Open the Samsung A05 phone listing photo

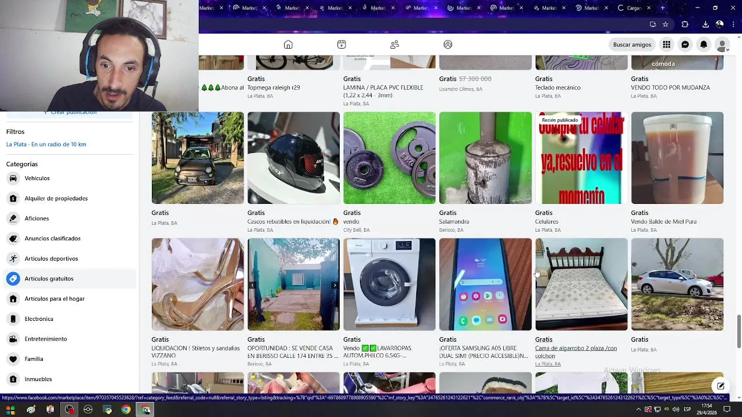(485, 284)
